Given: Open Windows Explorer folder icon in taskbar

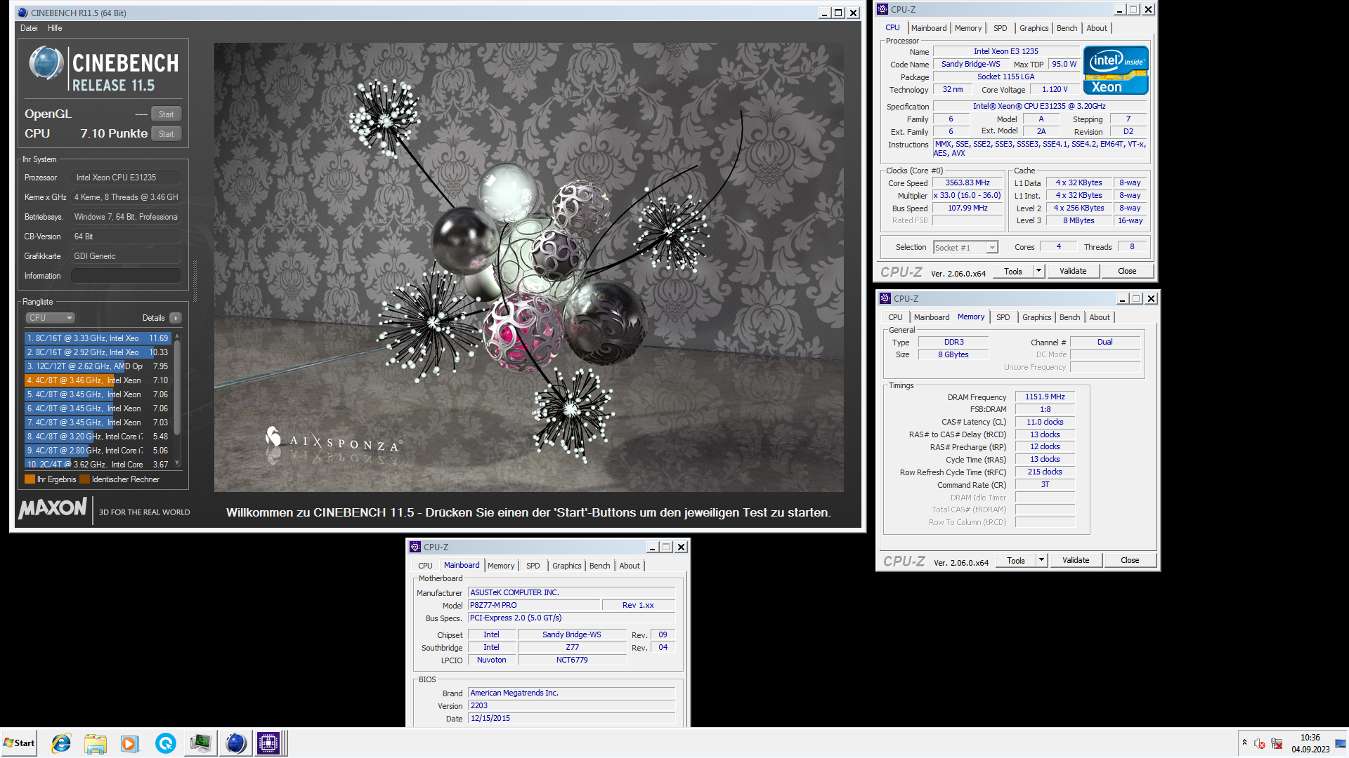Looking at the screenshot, I should 96,743.
